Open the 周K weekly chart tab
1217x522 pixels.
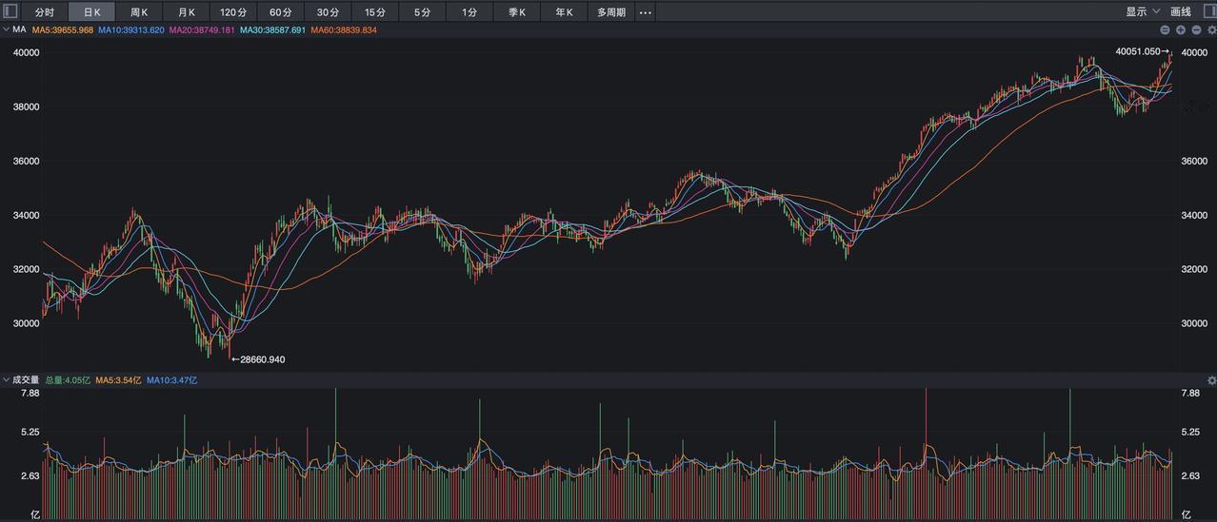pos(139,12)
